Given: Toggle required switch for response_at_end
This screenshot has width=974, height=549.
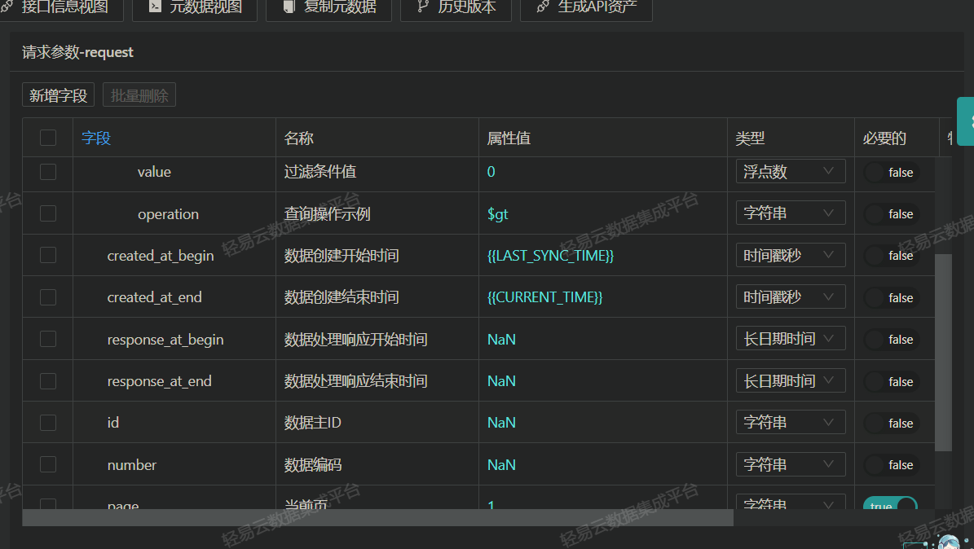Looking at the screenshot, I should [x=892, y=381].
